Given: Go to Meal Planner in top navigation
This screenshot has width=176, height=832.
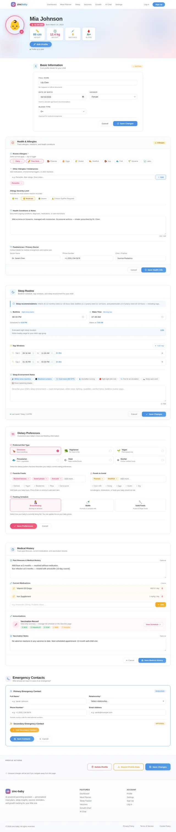Looking at the screenshot, I should point(66,4).
